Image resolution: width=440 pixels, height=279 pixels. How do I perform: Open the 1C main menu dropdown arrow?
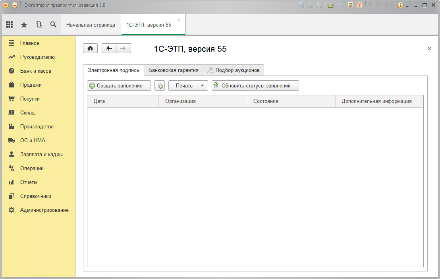click(15, 5)
